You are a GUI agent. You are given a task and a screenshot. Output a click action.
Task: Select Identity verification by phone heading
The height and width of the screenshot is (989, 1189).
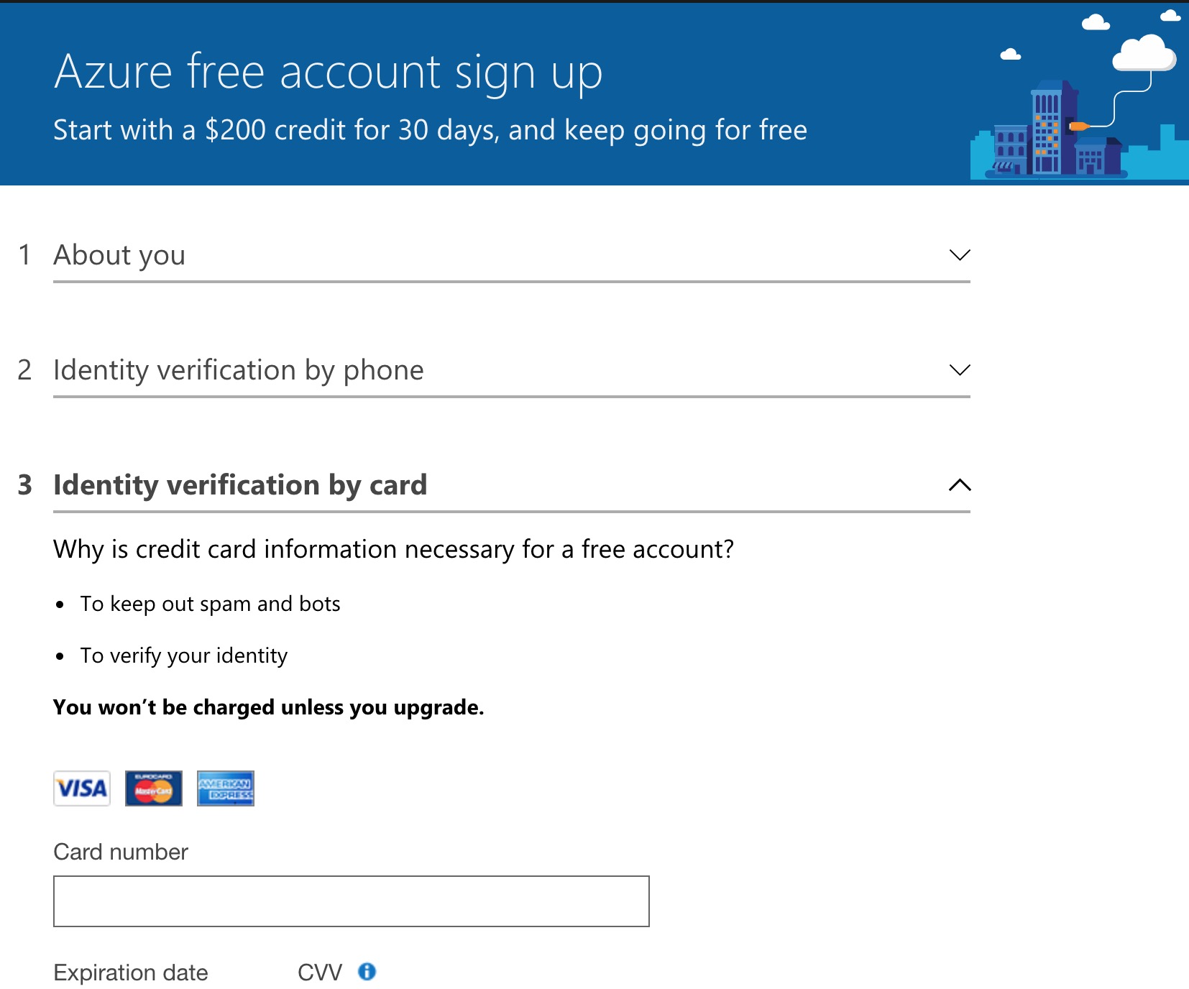point(239,370)
